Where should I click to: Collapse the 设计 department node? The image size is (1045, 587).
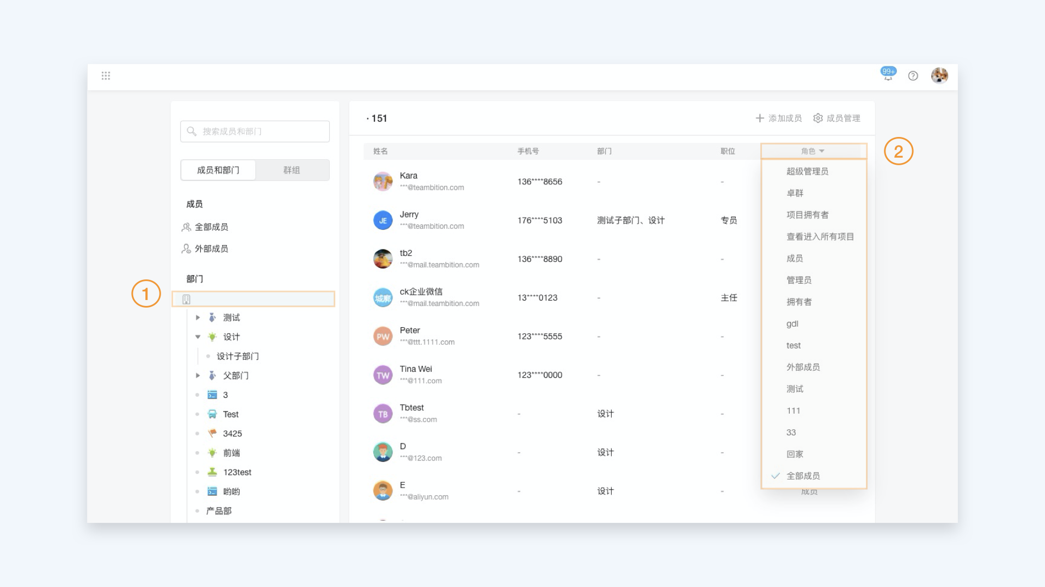point(198,337)
